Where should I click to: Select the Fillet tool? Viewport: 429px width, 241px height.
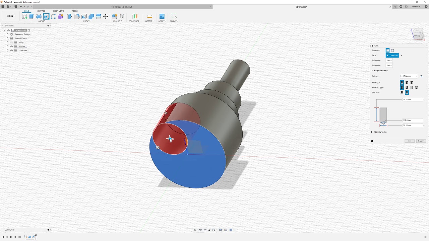77,16
